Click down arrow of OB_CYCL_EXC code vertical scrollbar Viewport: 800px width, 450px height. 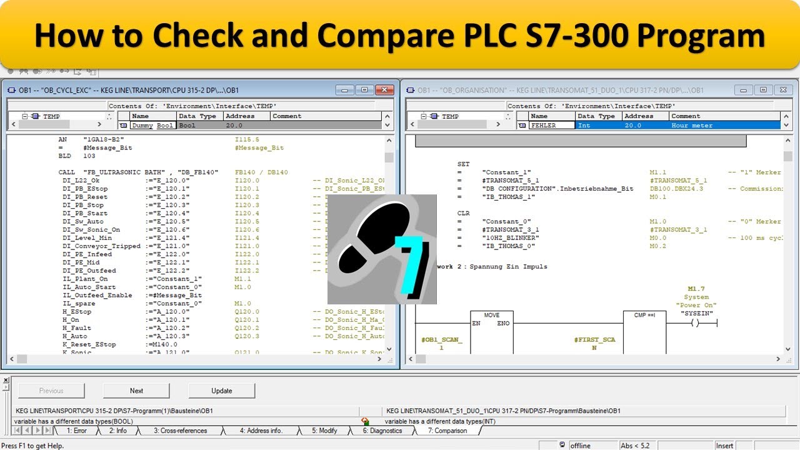point(389,349)
